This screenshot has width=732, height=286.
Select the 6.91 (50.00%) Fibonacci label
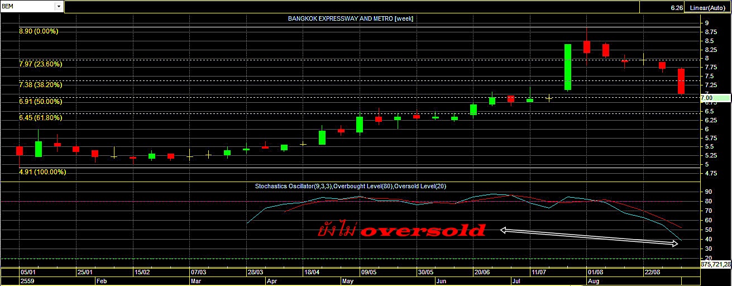coord(41,102)
